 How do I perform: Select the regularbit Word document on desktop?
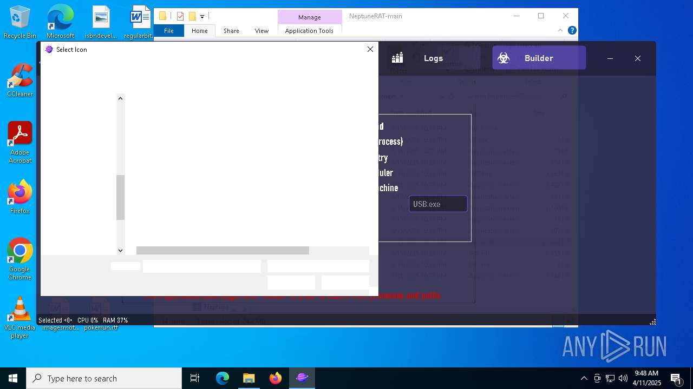point(138,22)
